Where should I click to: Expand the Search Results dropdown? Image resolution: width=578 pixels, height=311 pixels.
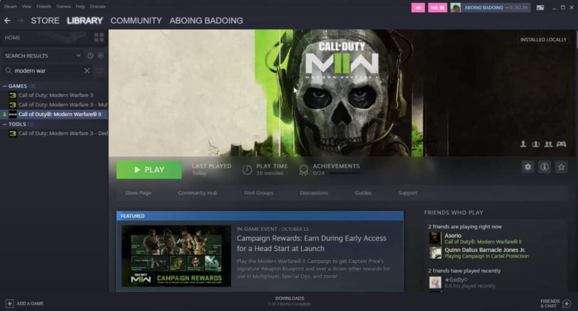[x=78, y=56]
